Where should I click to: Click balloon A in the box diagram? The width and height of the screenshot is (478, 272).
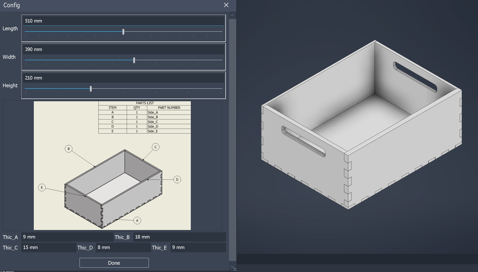(x=137, y=220)
